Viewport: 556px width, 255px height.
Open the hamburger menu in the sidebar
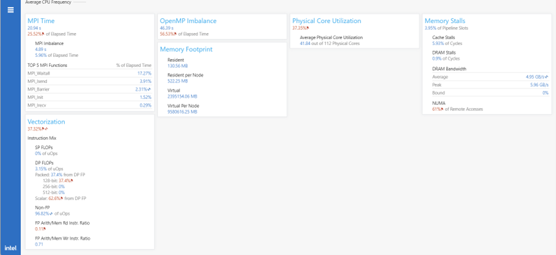[x=10, y=10]
